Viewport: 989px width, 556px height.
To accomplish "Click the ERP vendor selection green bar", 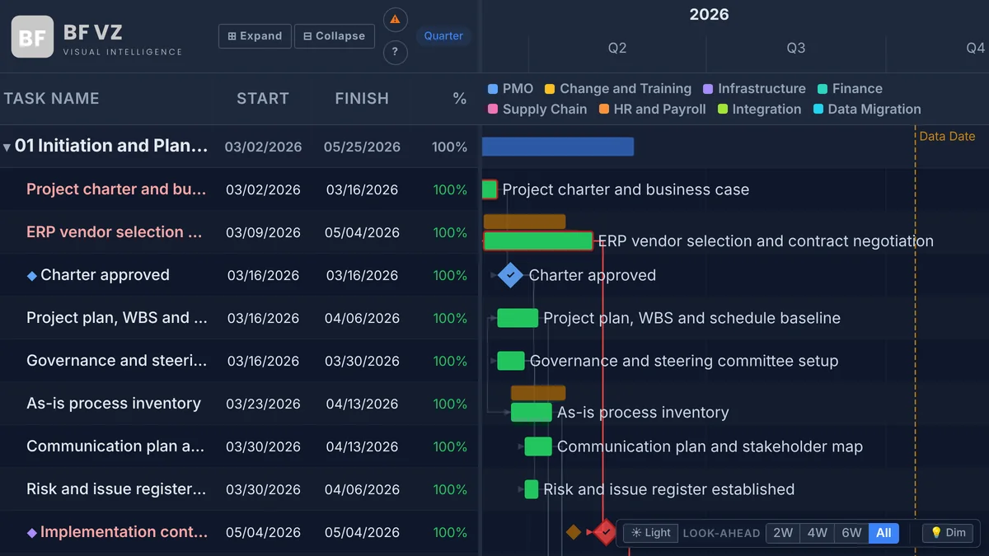I will pos(538,241).
